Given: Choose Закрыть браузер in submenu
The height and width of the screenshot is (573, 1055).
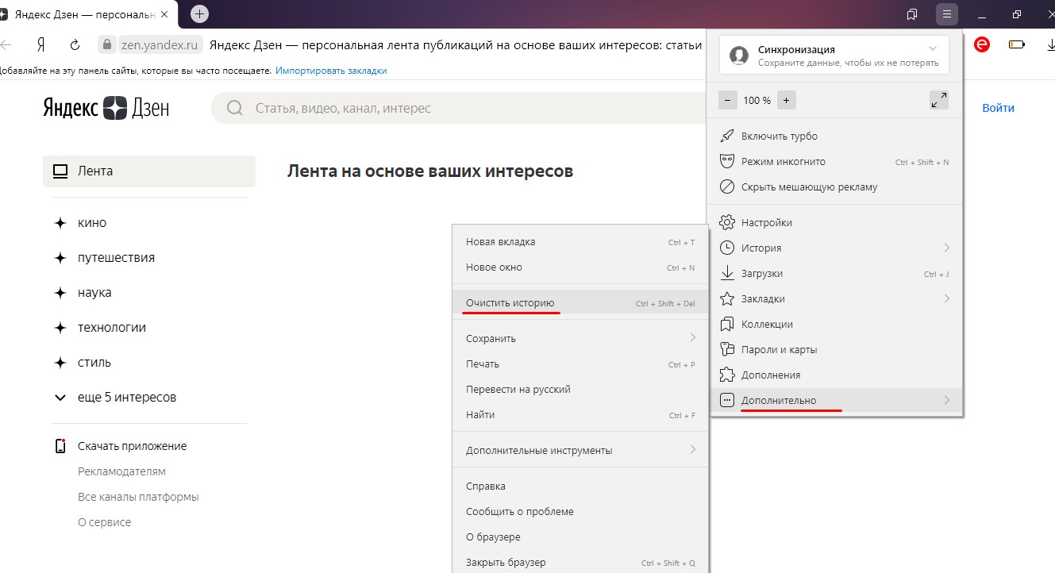Looking at the screenshot, I should [579, 562].
